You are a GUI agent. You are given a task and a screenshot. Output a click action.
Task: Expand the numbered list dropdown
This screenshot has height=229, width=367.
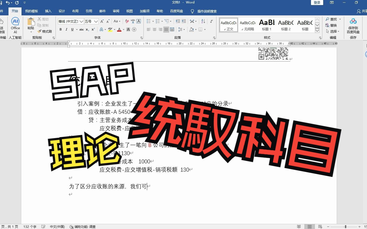tap(162, 21)
